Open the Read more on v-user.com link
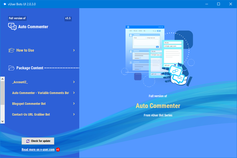 point(38,150)
